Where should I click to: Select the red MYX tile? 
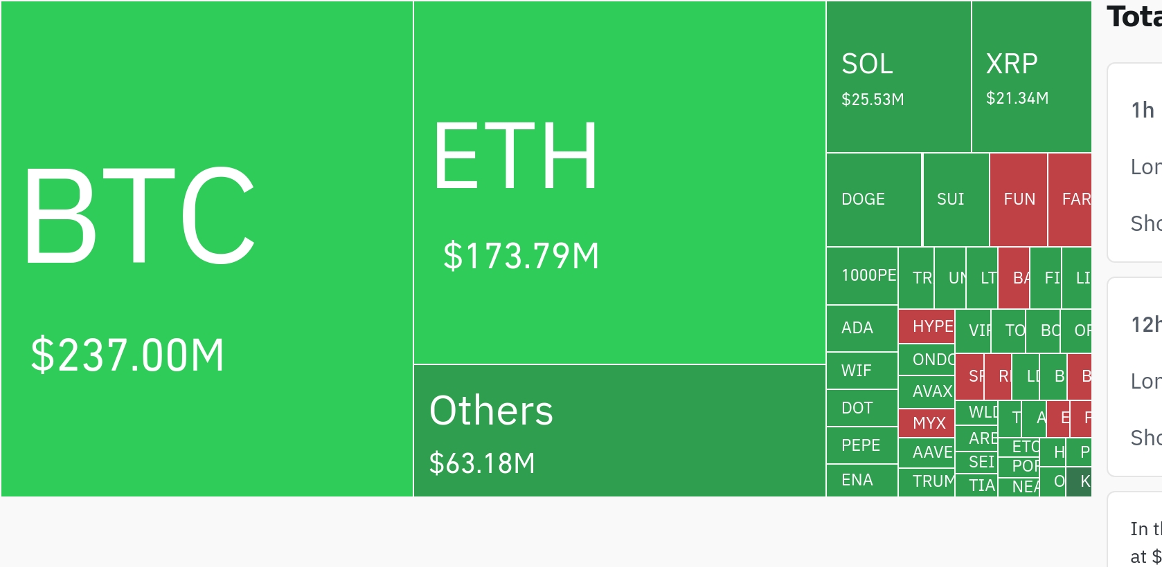click(x=927, y=423)
